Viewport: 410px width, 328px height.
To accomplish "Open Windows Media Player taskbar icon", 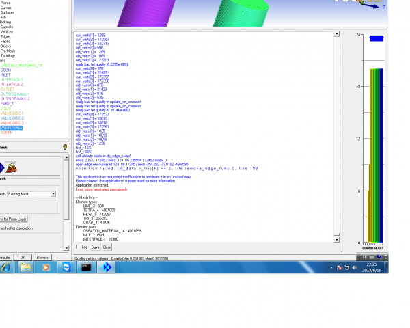I will pyautogui.click(x=46, y=267).
